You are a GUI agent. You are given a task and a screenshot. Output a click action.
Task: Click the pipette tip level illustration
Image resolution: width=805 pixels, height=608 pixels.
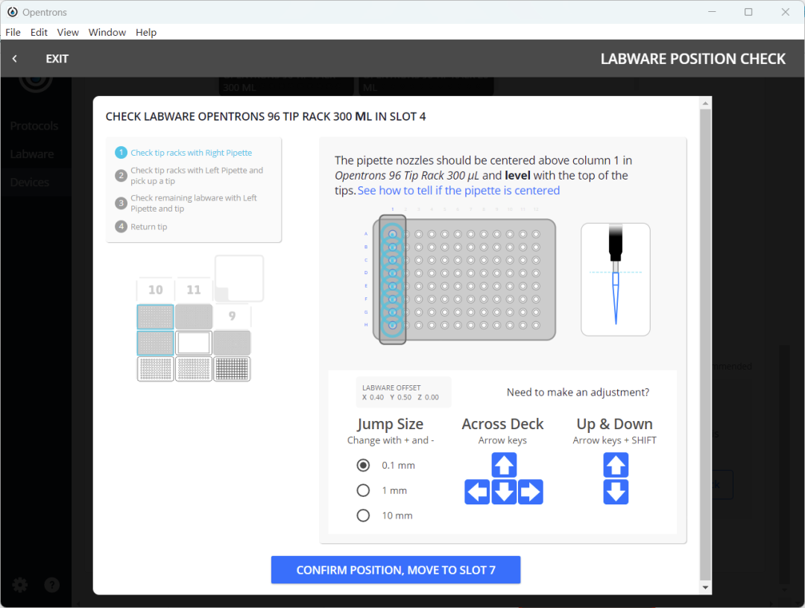(x=616, y=279)
